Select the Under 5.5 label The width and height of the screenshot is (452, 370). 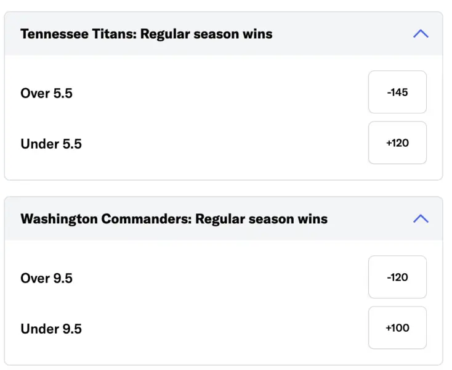pyautogui.click(x=51, y=144)
